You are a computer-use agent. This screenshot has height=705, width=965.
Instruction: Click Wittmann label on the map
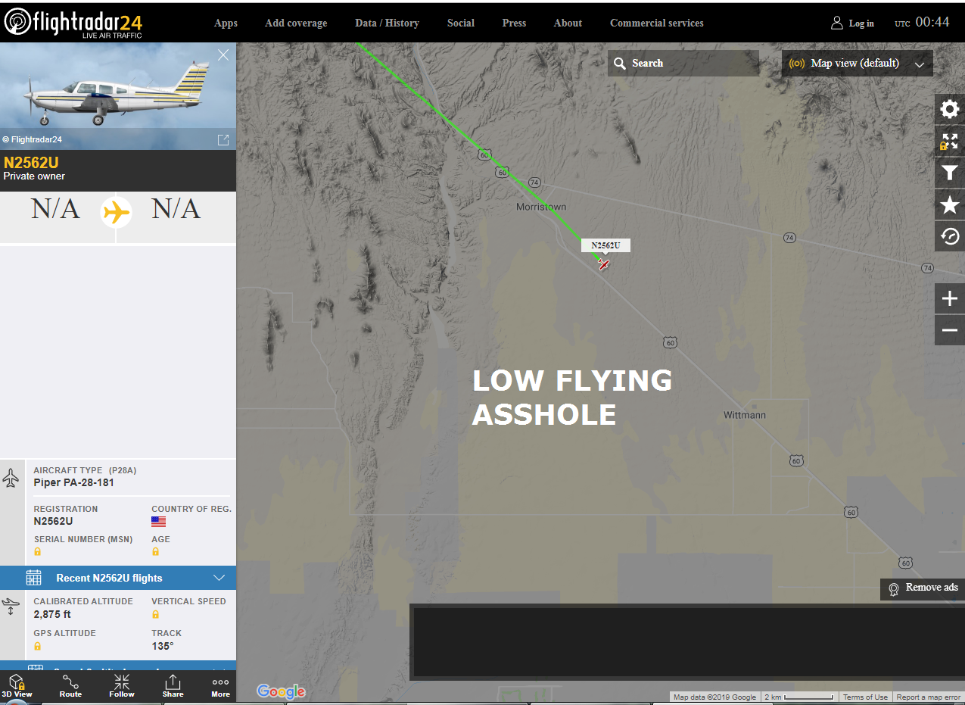tap(745, 415)
